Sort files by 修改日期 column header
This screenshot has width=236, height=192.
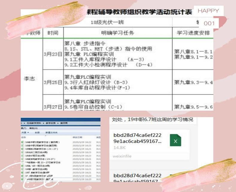coord(77,137)
